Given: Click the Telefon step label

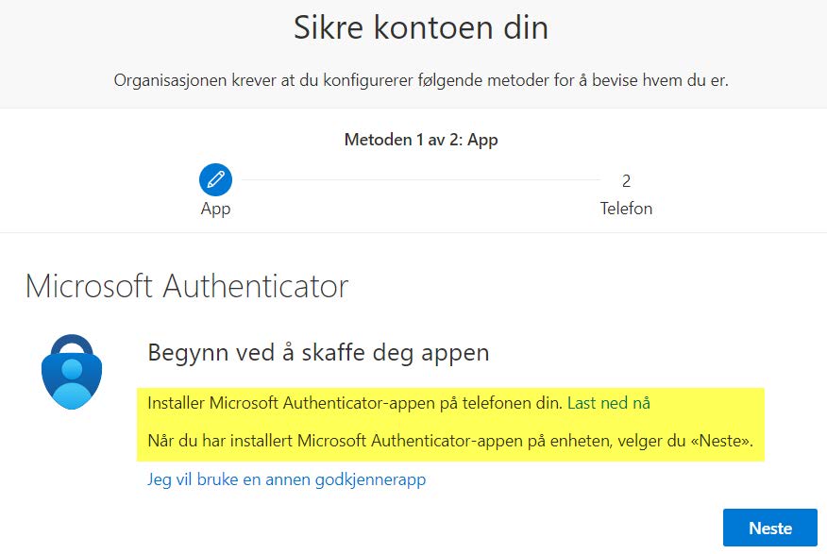Looking at the screenshot, I should point(626,208).
